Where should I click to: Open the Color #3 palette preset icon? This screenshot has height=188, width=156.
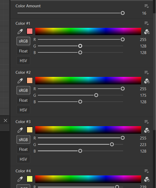tap(147, 130)
